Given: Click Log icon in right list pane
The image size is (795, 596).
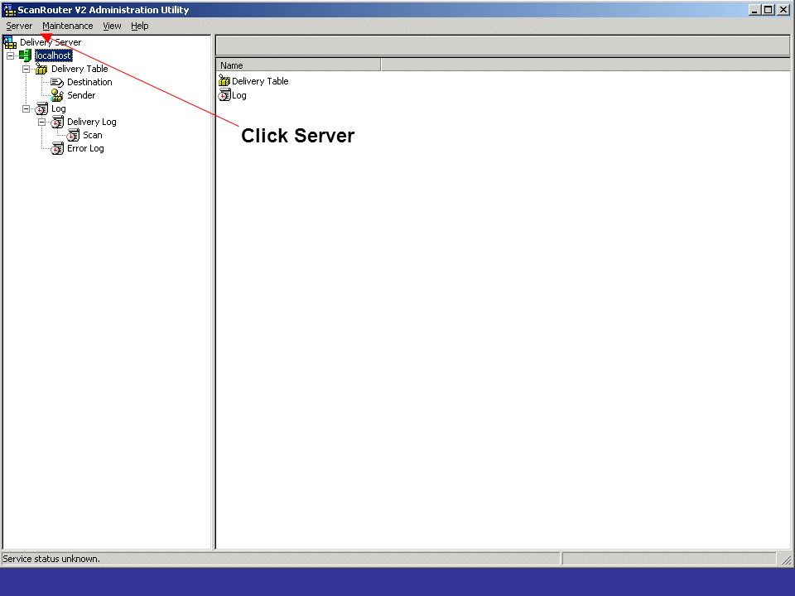Looking at the screenshot, I should [x=224, y=94].
